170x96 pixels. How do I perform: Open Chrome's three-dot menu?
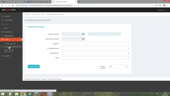[x=168, y=5]
